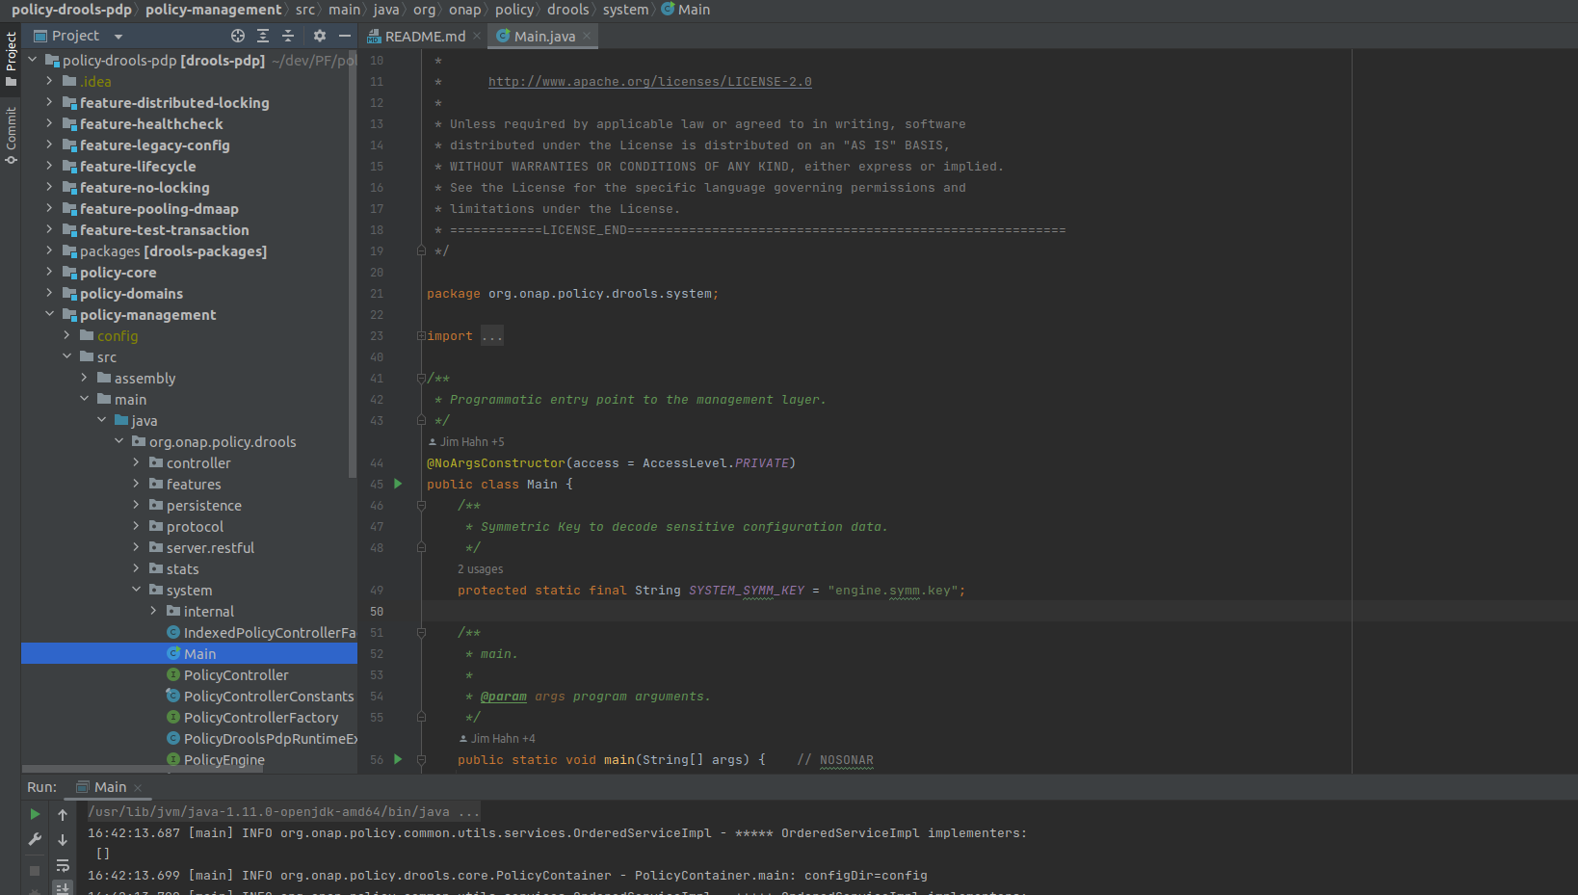
Task: Close the Main run tab
Action: click(138, 788)
